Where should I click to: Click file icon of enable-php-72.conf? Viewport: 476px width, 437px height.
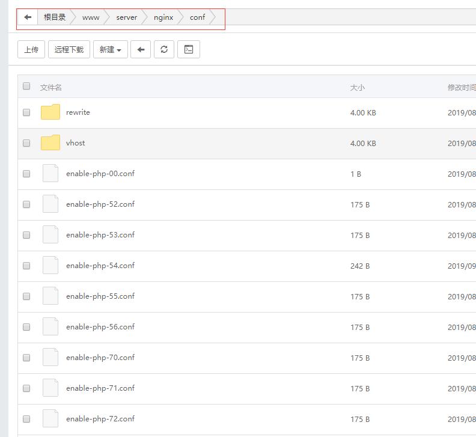pos(50,419)
